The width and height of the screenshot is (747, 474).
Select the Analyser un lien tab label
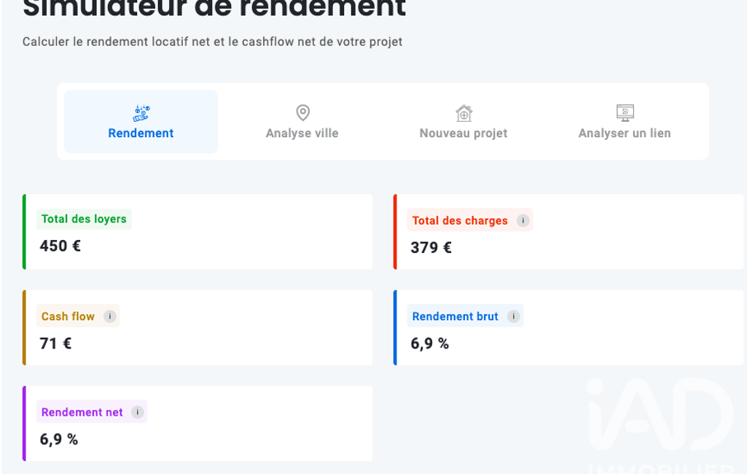pyautogui.click(x=625, y=133)
